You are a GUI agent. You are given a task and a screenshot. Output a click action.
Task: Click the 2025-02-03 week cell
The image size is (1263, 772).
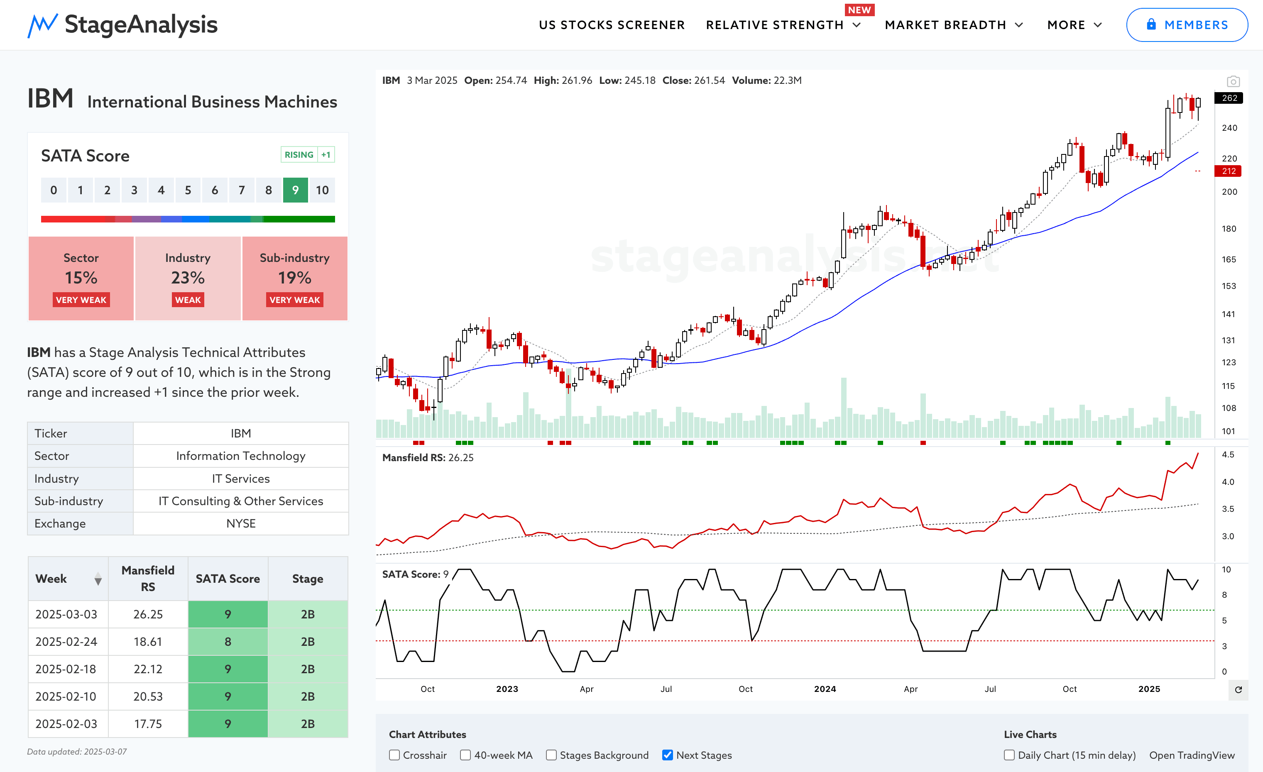pos(68,724)
